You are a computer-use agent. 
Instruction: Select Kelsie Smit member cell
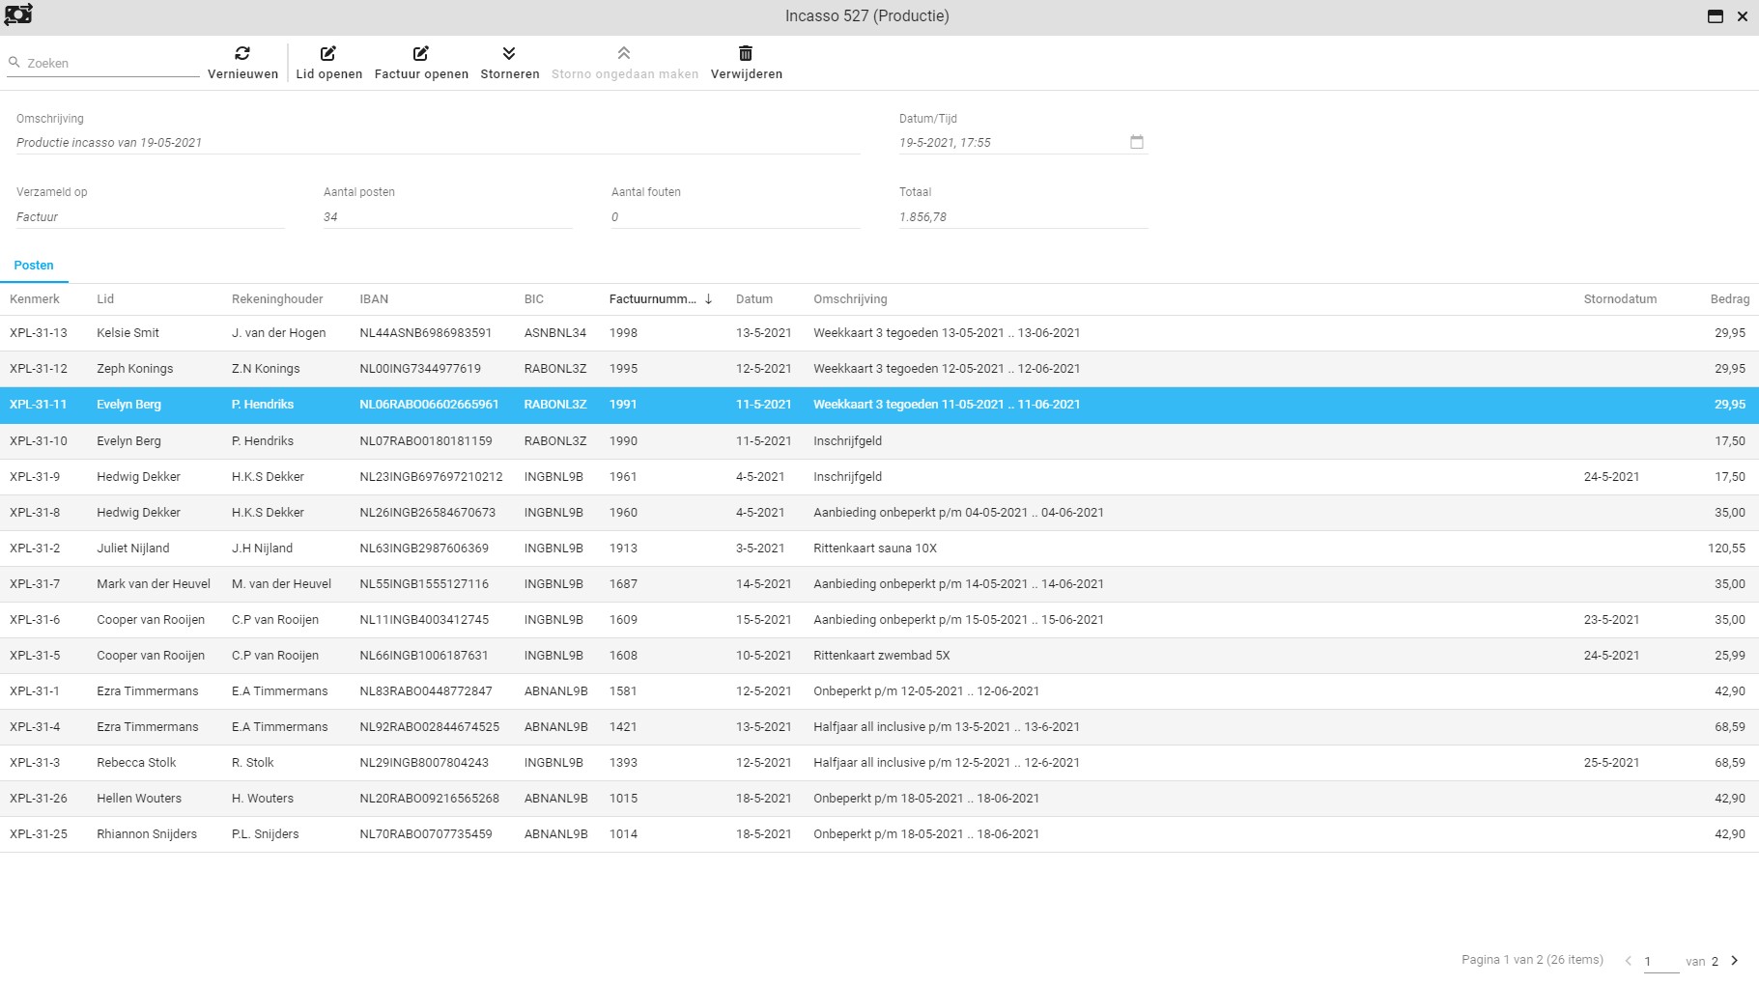point(128,333)
